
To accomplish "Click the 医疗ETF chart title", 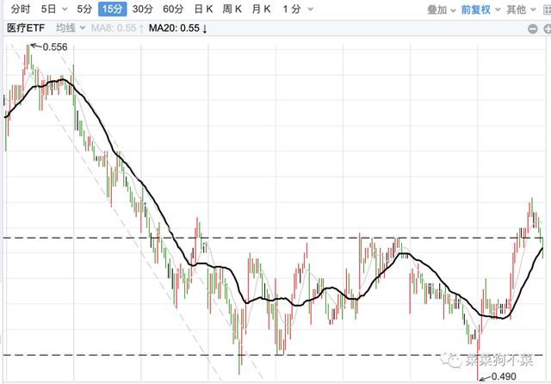I will [26, 28].
